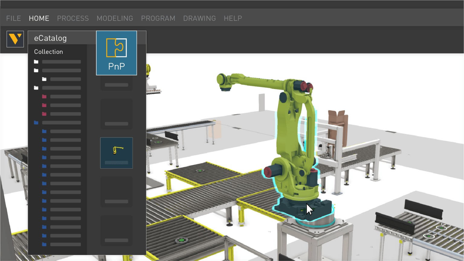Click the topmost white folder icon in Collection
The image size is (464, 261).
(x=36, y=62)
